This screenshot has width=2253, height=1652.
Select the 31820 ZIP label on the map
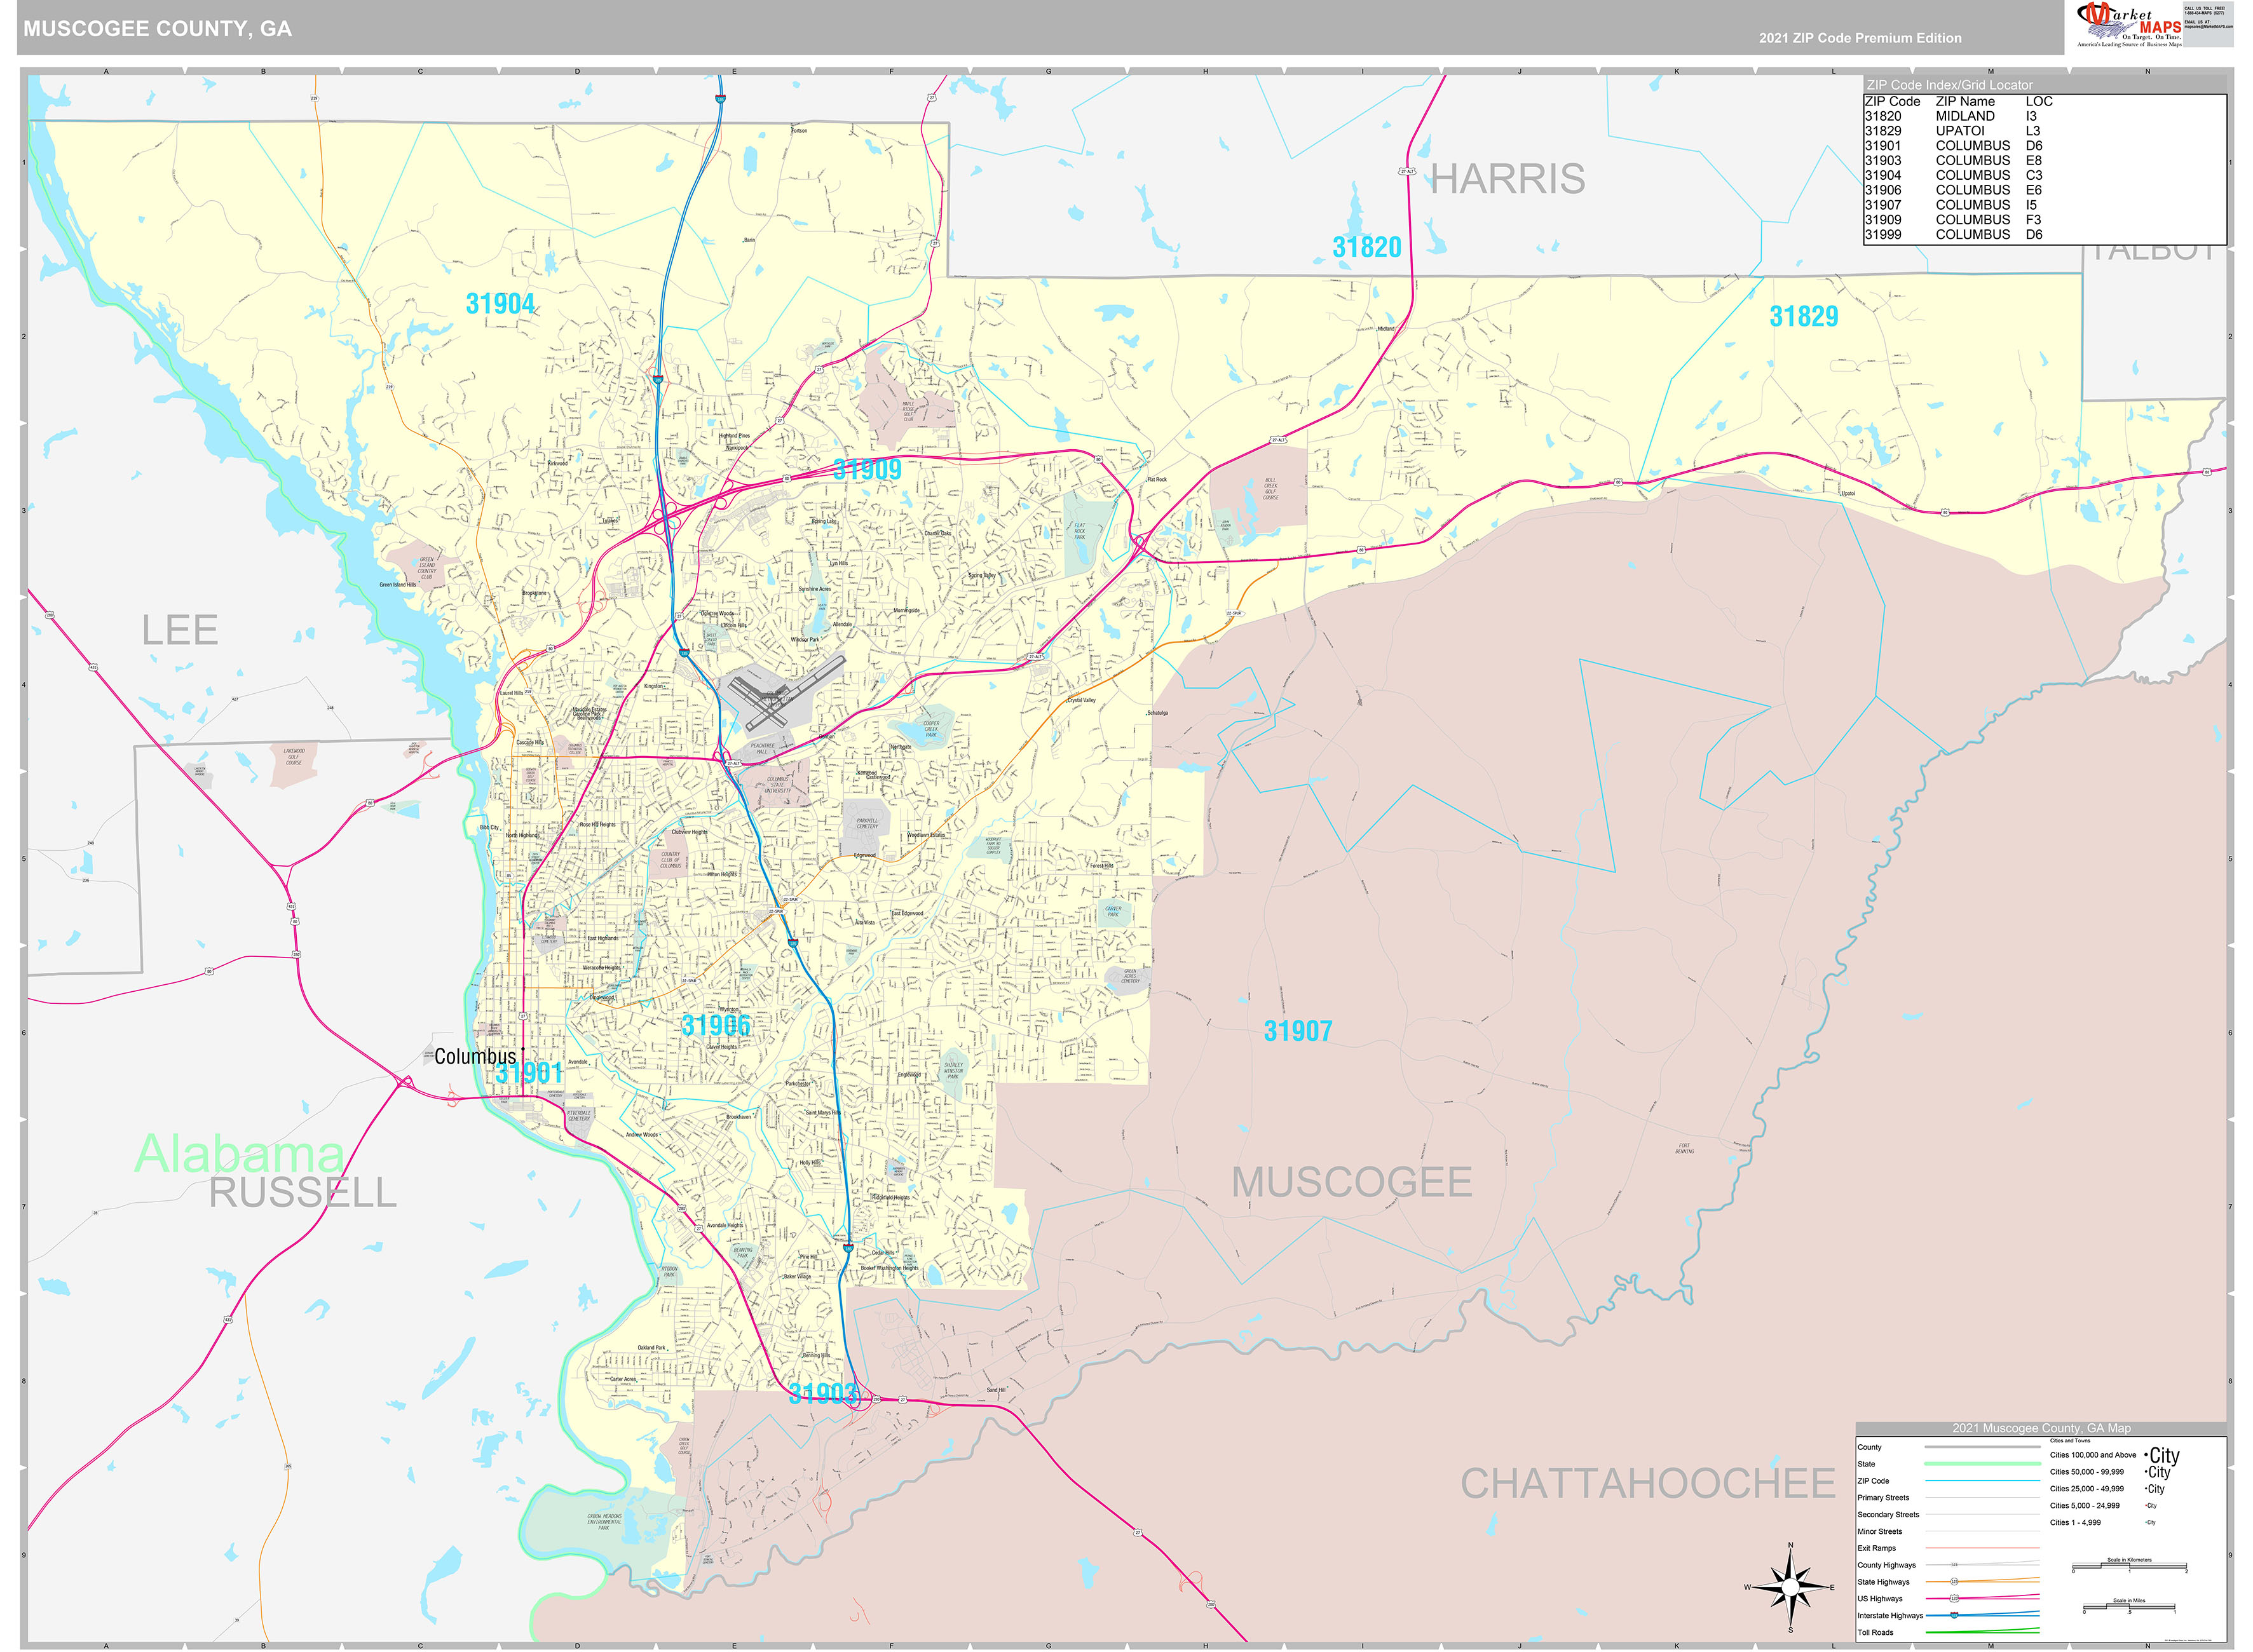tap(1366, 247)
